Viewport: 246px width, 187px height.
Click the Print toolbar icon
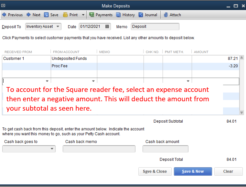(65, 15)
